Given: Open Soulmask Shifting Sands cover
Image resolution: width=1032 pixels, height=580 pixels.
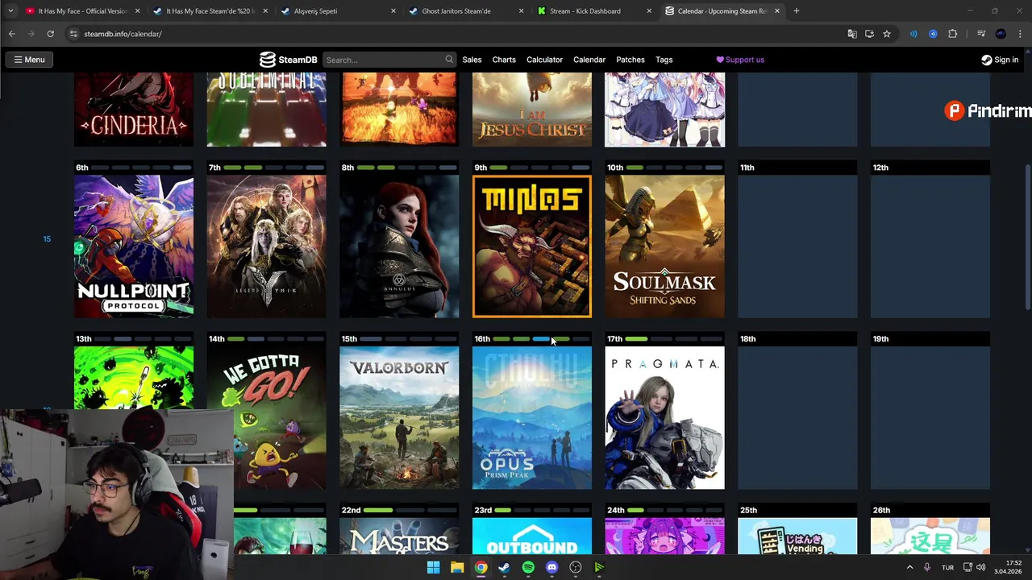Looking at the screenshot, I should click(665, 246).
